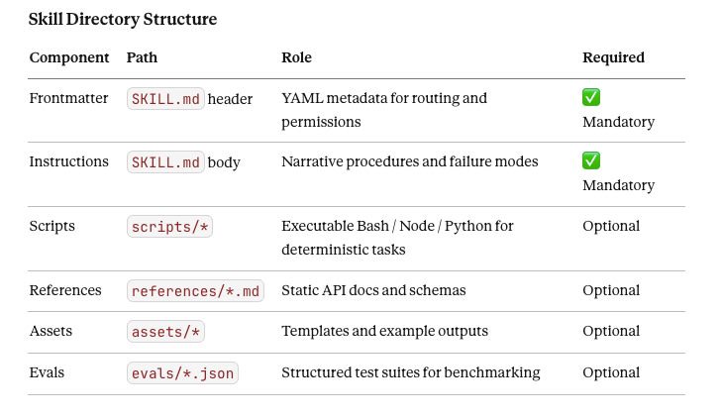Select the Component column header
Screen dimensions: 721x418
point(69,57)
